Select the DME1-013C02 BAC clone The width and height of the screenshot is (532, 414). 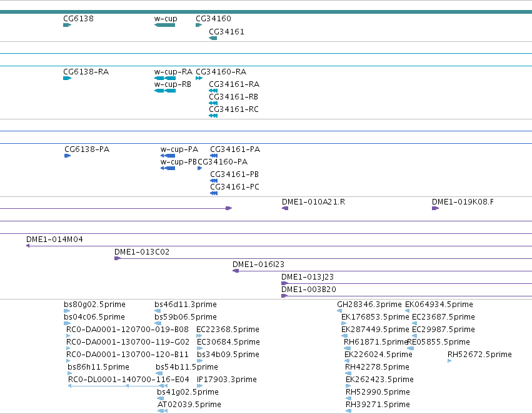click(x=142, y=253)
